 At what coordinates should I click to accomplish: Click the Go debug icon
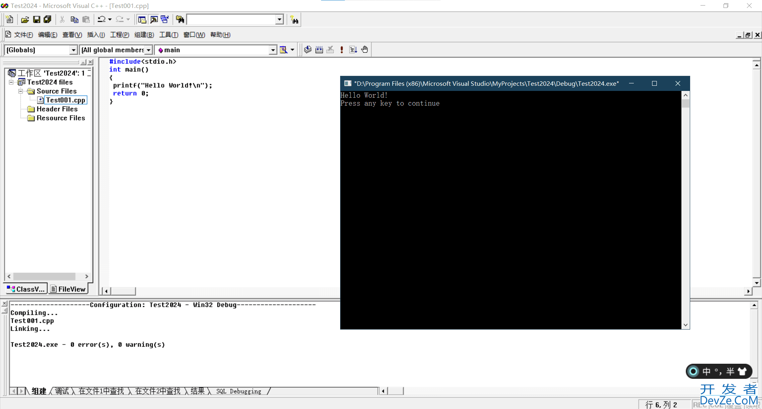[353, 50]
